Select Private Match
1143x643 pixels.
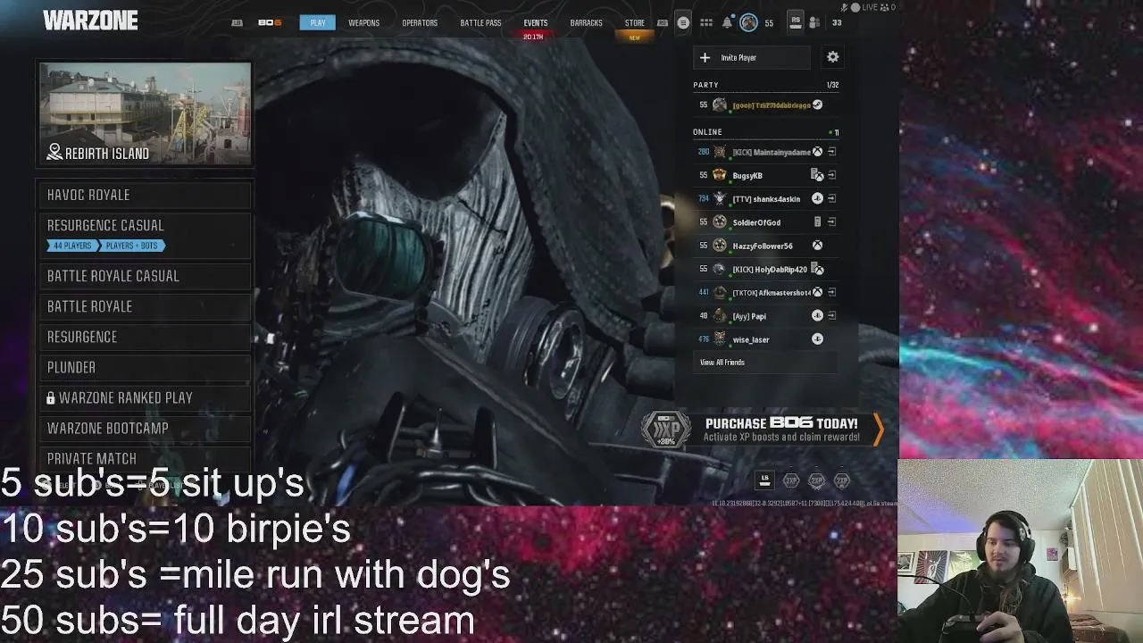[145, 458]
